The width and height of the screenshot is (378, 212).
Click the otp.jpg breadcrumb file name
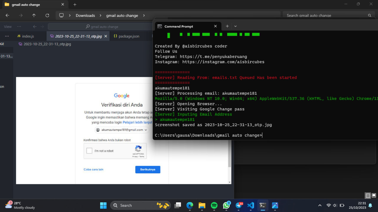pos(47,44)
